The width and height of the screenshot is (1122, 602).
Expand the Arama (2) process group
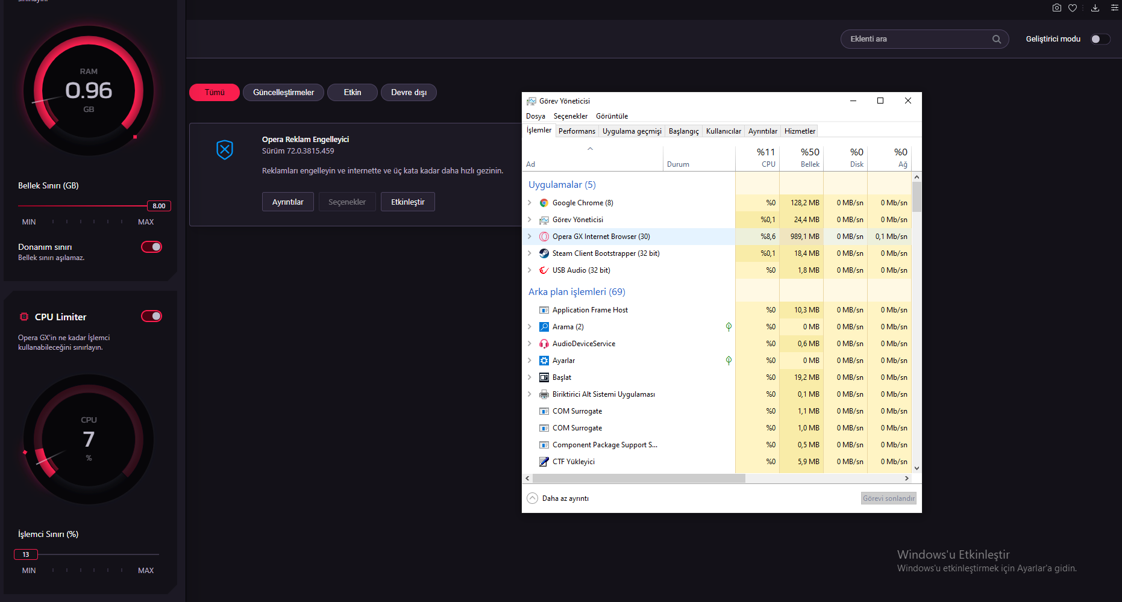point(530,327)
